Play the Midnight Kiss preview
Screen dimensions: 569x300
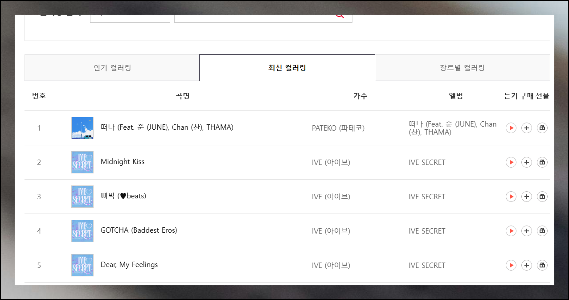pyautogui.click(x=511, y=162)
